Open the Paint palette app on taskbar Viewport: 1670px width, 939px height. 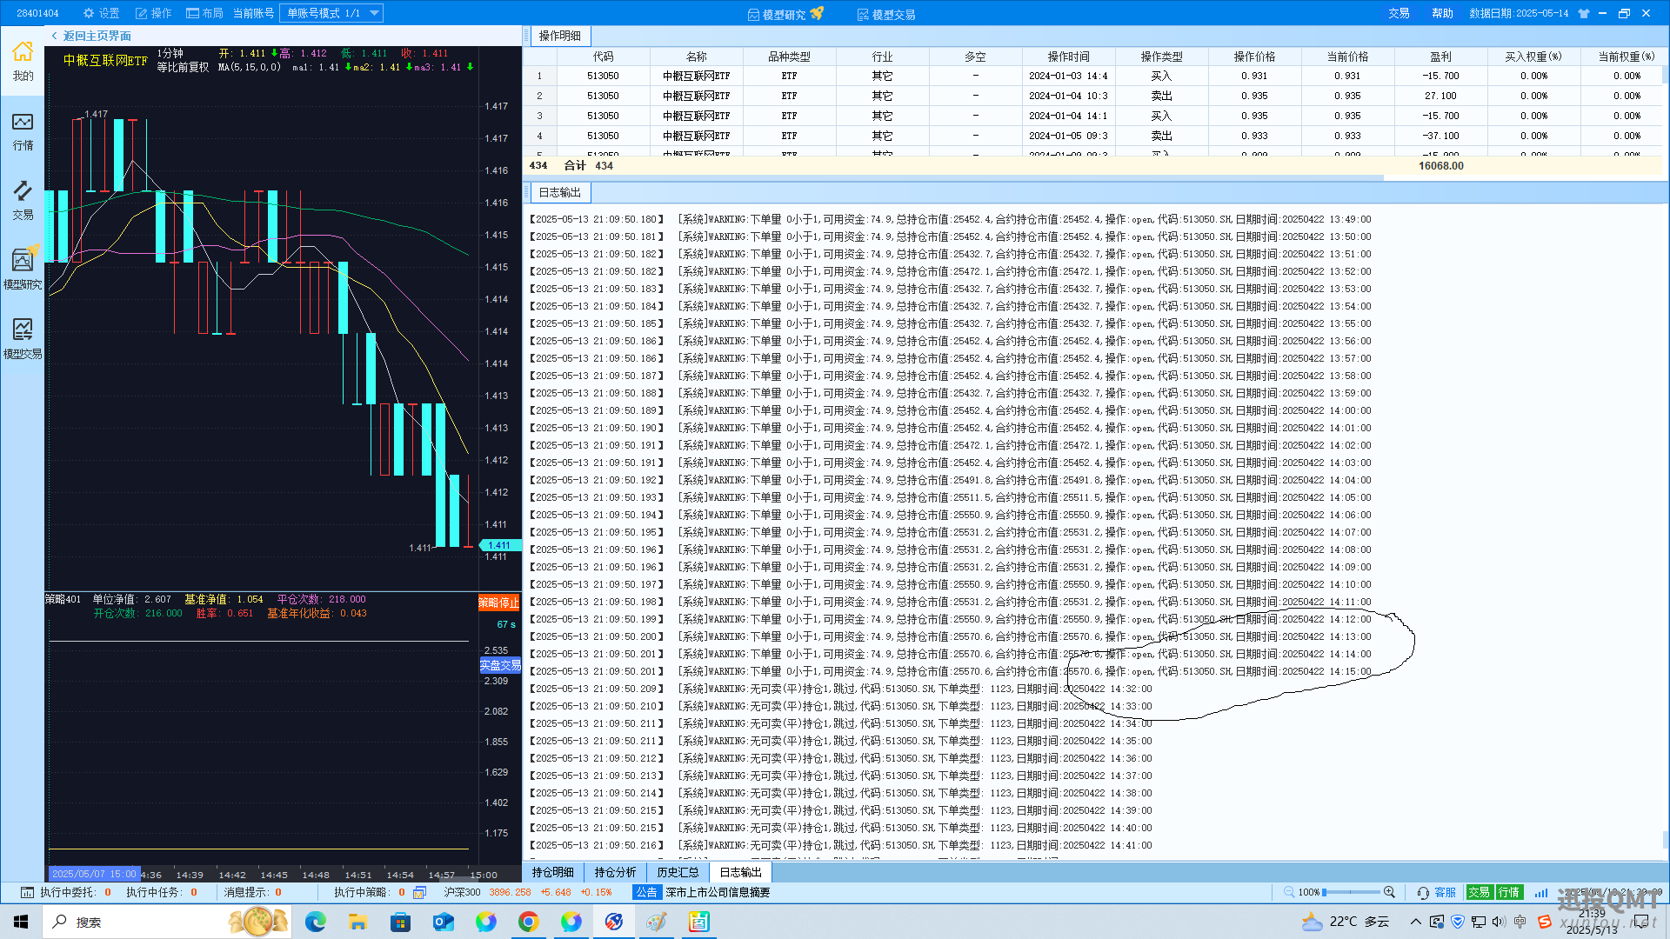tap(656, 922)
